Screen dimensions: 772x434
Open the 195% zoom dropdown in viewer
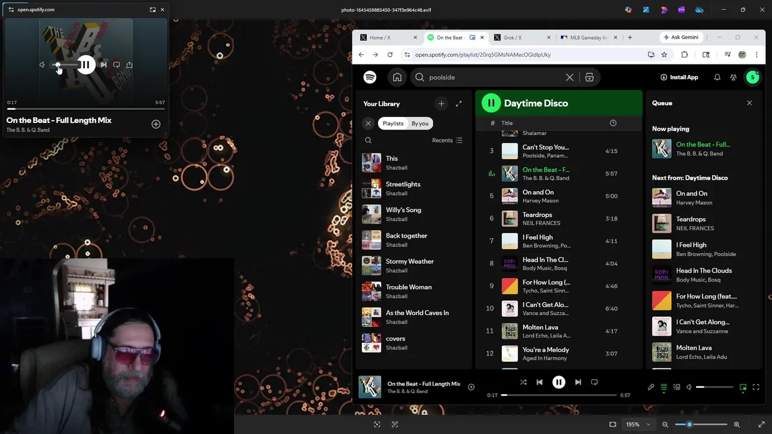pos(638,424)
